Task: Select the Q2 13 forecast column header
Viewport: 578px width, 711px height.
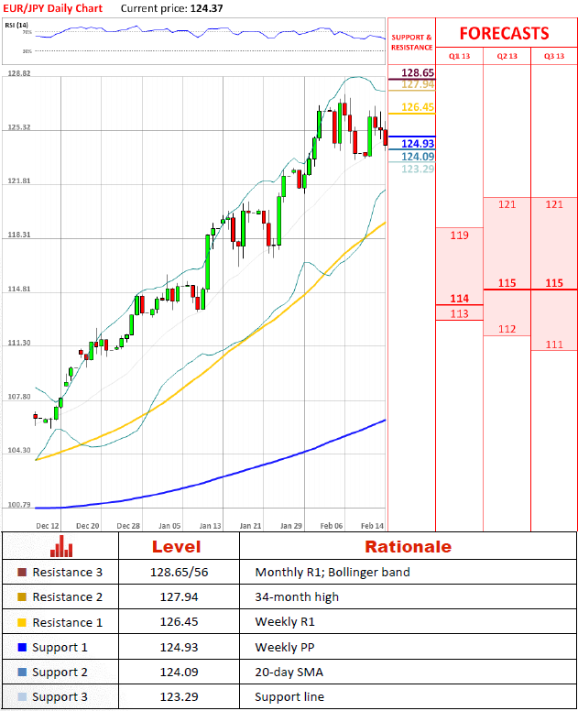Action: (x=507, y=56)
